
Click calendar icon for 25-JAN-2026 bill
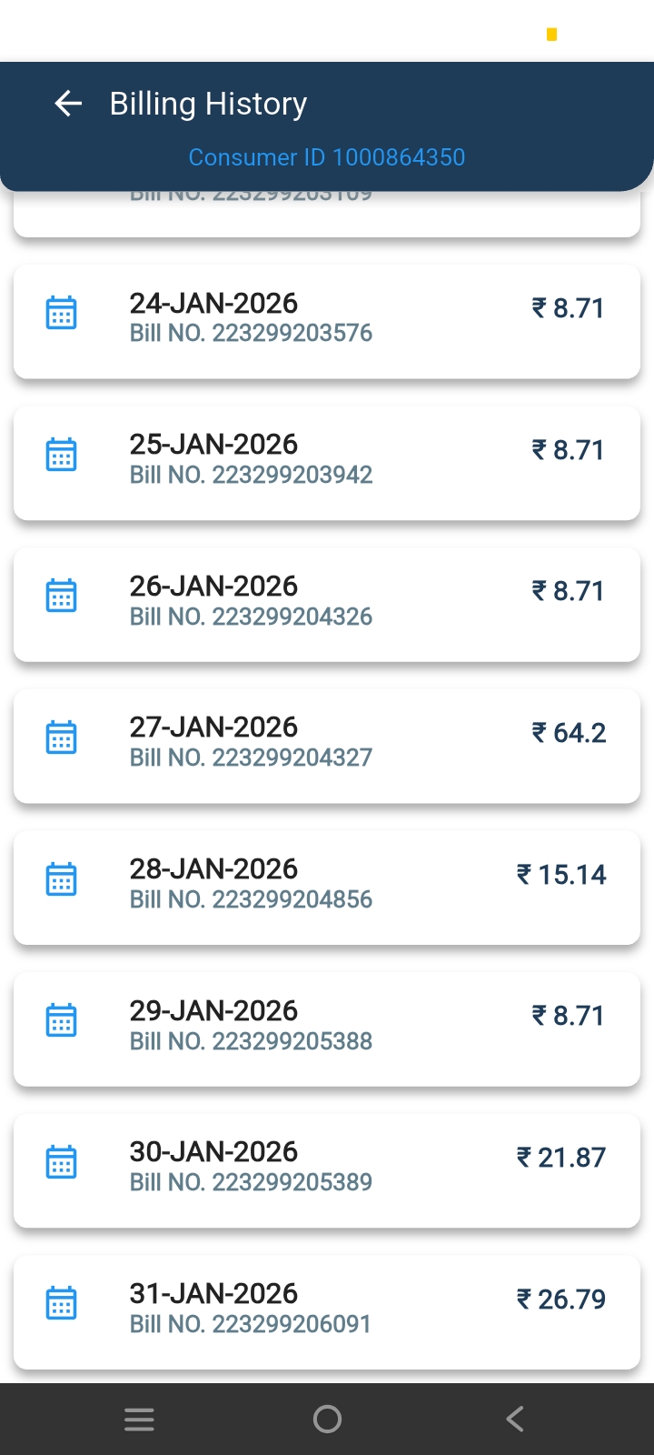(x=61, y=454)
